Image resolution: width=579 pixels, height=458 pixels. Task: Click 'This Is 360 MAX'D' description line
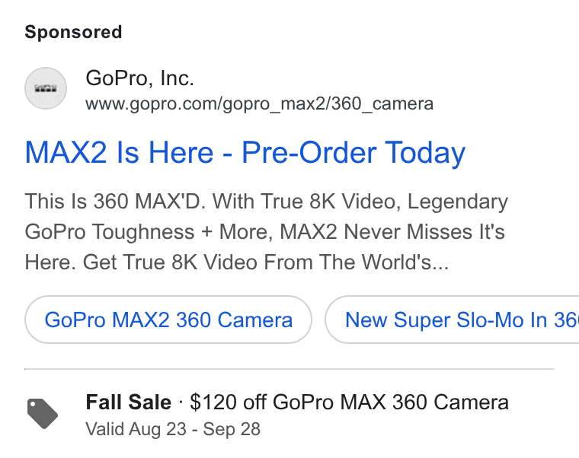click(266, 202)
